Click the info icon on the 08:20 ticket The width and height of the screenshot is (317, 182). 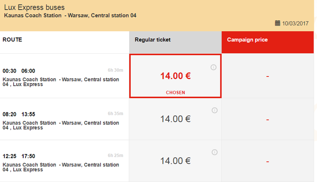pyautogui.click(x=215, y=111)
